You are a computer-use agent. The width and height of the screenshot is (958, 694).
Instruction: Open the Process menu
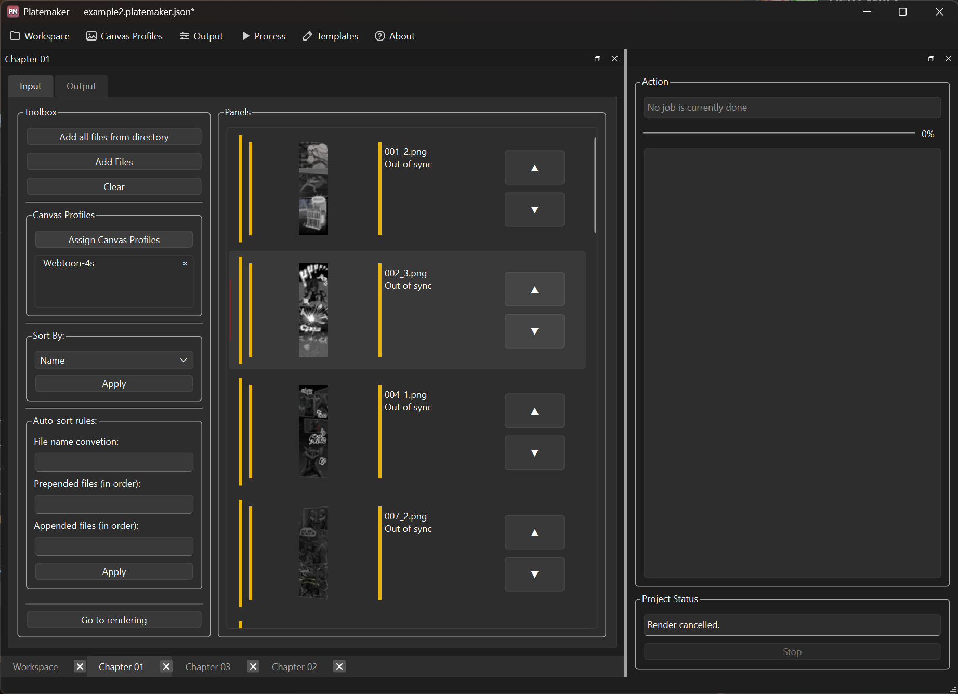pyautogui.click(x=264, y=36)
